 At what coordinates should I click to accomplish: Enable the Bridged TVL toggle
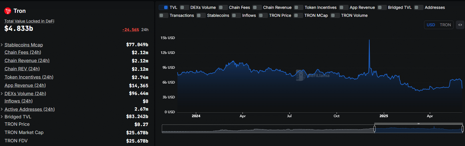point(382,7)
